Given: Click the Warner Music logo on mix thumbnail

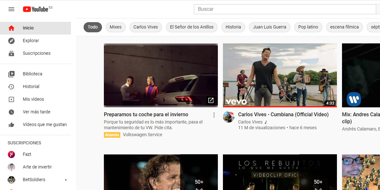Looking at the screenshot, I should tap(354, 99).
